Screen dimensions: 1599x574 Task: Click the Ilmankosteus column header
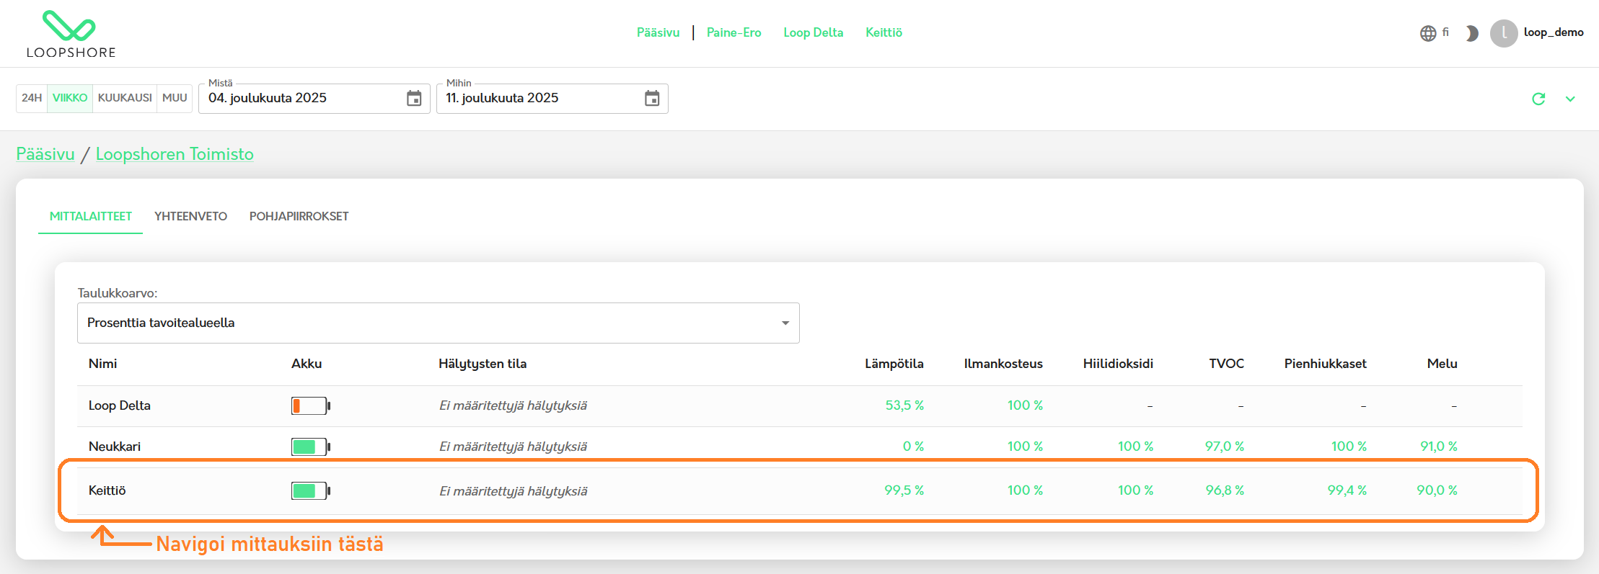tap(1003, 364)
